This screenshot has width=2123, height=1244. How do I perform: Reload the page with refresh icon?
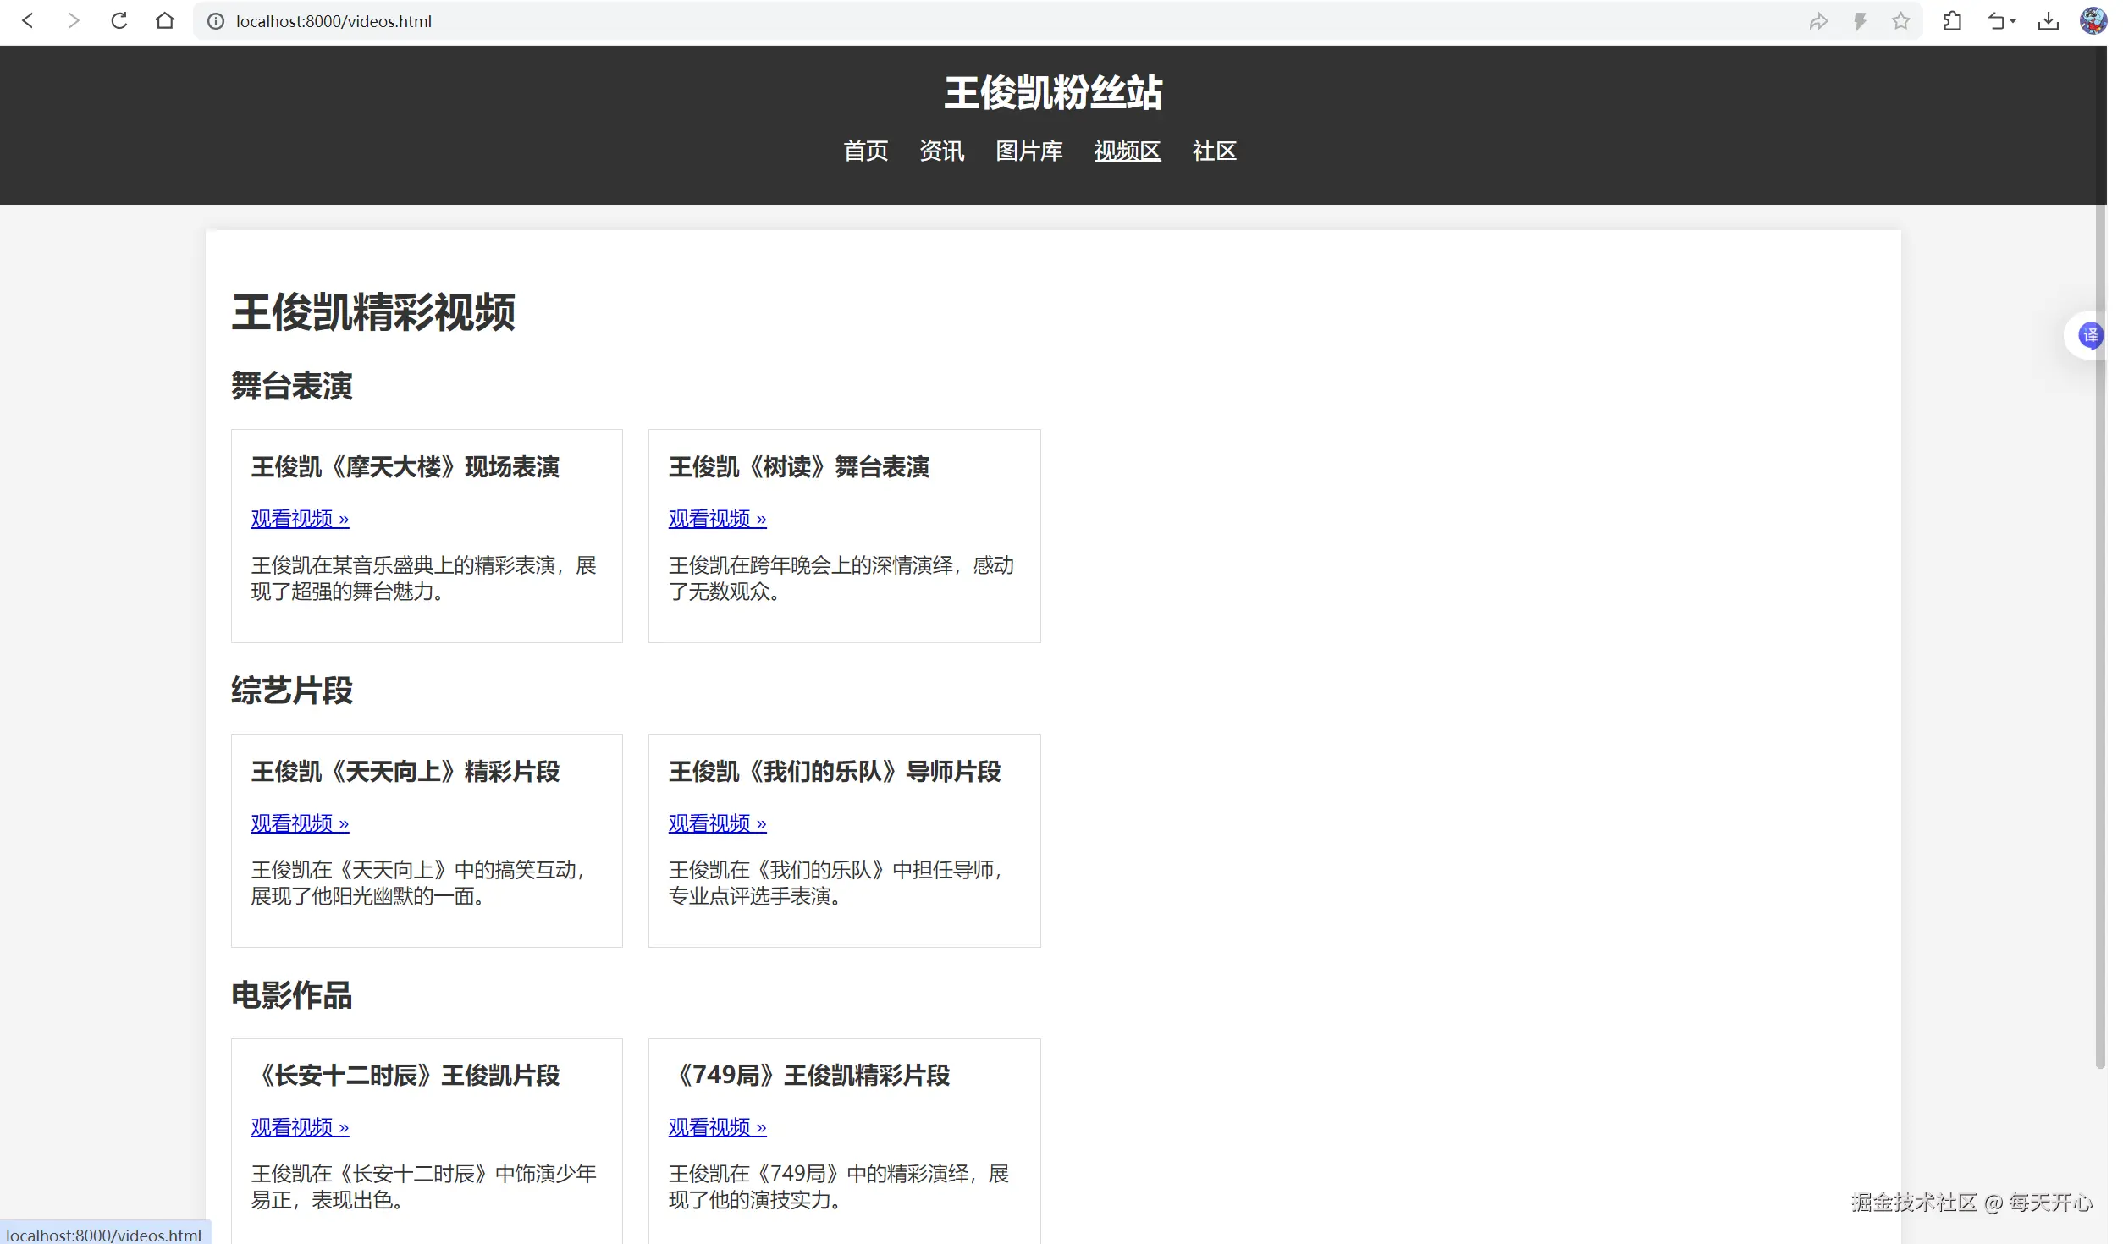pyautogui.click(x=119, y=21)
